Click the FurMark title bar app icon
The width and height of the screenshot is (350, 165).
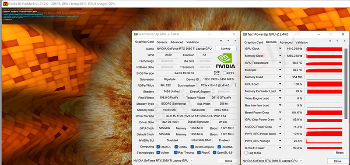coord(5,3)
